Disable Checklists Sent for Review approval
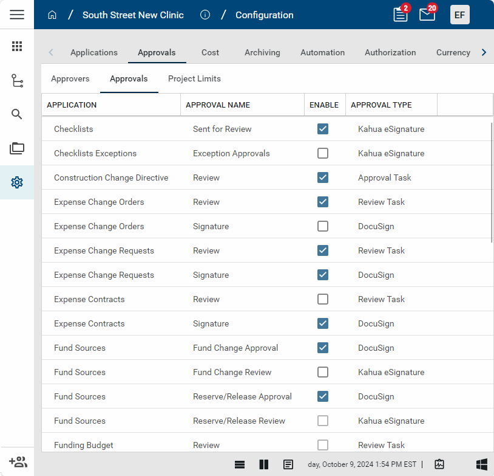 323,129
